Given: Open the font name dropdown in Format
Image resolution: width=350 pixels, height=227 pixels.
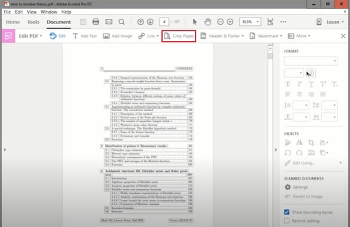Looking at the screenshot, I should 311,61.
